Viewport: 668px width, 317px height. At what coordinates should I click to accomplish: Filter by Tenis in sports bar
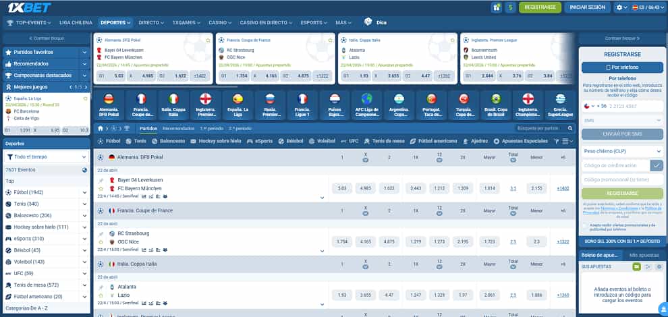(136, 141)
